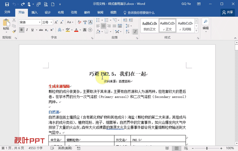
Task: Switch to the 布局 (Layout) tab
Action: (x=61, y=12)
